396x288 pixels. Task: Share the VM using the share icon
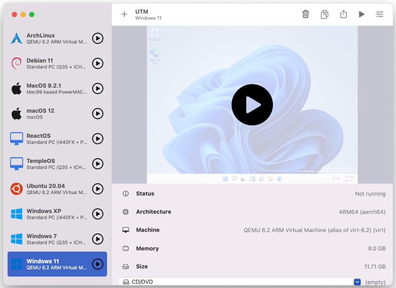pos(344,14)
